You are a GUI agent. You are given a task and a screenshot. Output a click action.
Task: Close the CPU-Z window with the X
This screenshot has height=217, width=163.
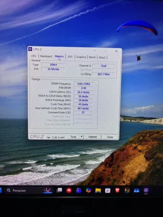[x=116, y=51]
